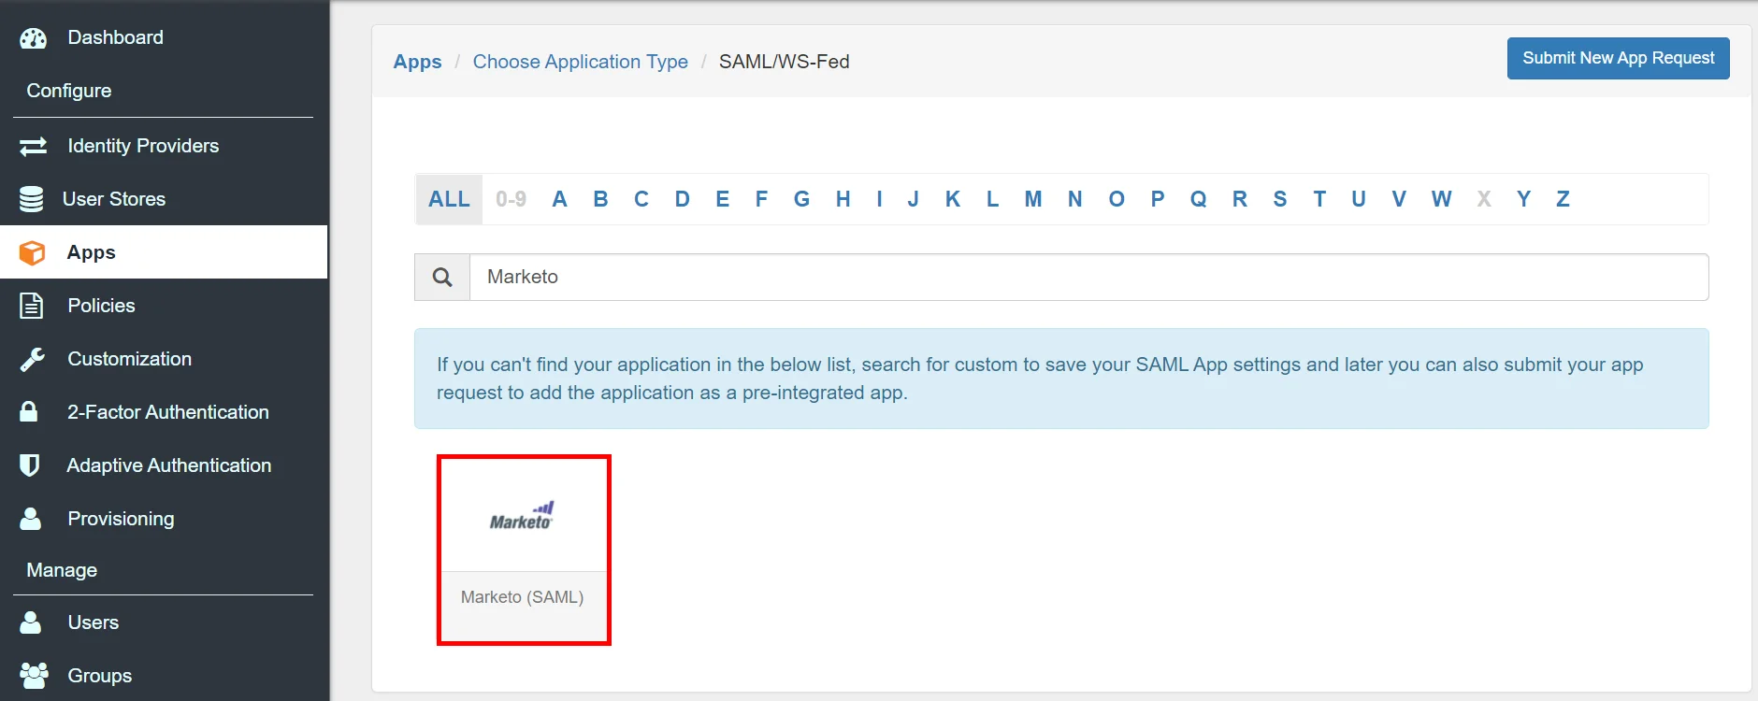The width and height of the screenshot is (1758, 701).
Task: Filter apps by letter K
Action: pyautogui.click(x=952, y=199)
